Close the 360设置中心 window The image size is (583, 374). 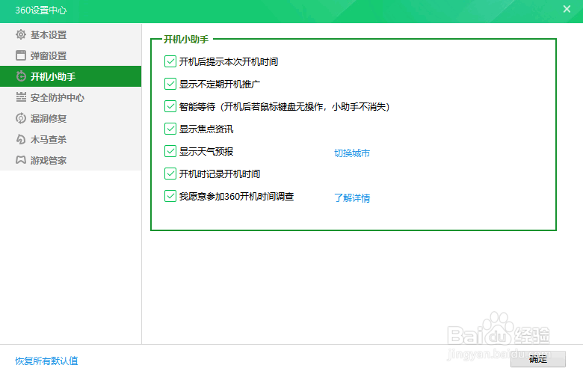[x=567, y=9]
